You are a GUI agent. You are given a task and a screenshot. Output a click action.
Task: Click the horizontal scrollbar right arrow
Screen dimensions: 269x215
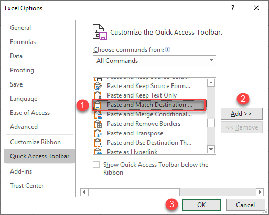click(260, 192)
